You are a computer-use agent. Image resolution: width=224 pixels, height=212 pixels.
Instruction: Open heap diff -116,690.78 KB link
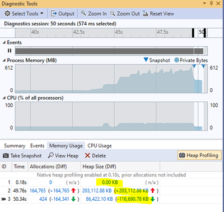point(133,199)
